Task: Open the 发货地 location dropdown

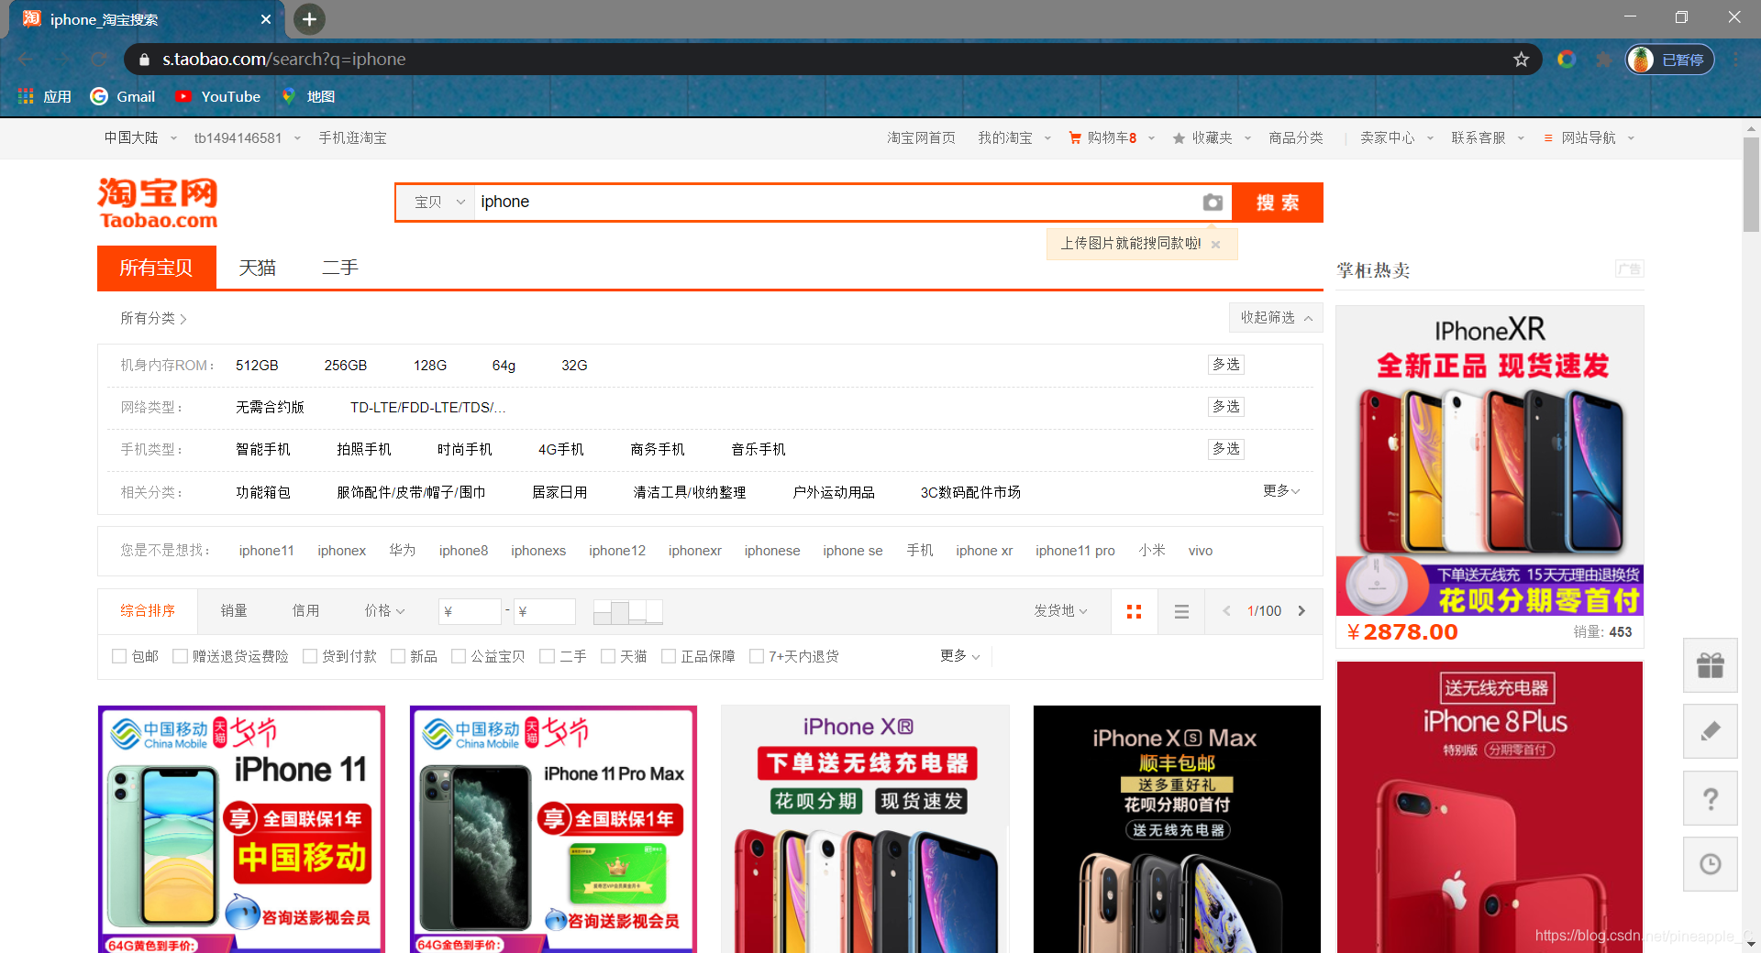Action: [1060, 611]
